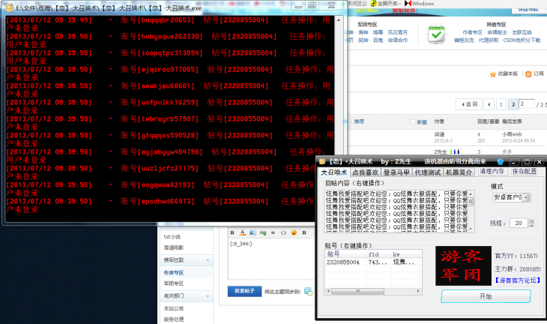Image resolution: width=547 pixels, height=324 pixels.
Task: Open the font color tool in editor
Action: [242, 232]
